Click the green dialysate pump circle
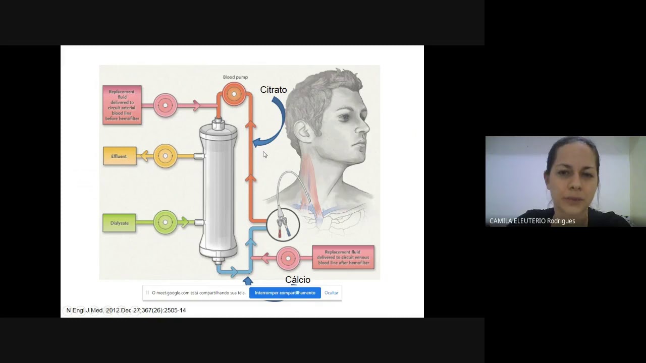The width and height of the screenshot is (646, 363). (x=165, y=222)
